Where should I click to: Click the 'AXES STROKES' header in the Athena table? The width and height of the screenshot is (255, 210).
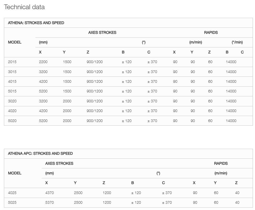pos(102,32)
